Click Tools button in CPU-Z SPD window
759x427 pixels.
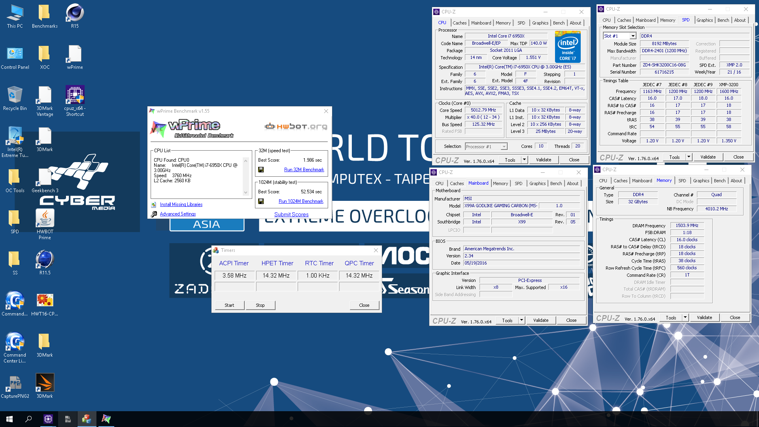[x=674, y=157]
